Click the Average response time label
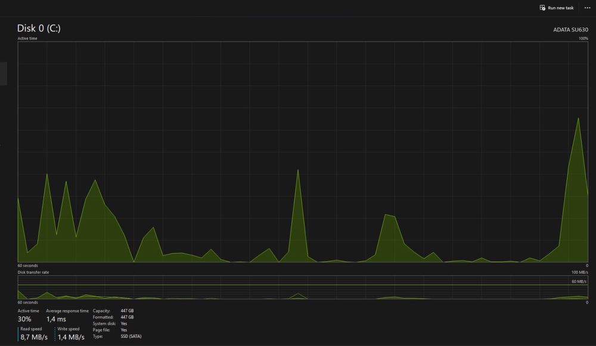This screenshot has height=346, width=596. [x=67, y=311]
